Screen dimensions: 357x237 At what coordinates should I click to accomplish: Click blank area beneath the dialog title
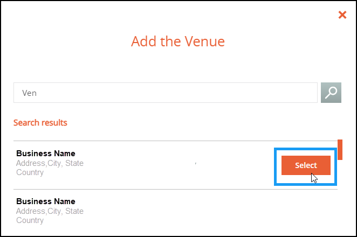click(x=178, y=65)
